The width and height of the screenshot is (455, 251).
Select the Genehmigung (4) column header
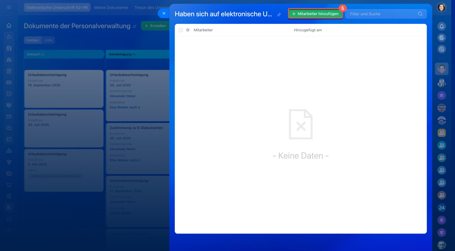pyautogui.click(x=138, y=54)
